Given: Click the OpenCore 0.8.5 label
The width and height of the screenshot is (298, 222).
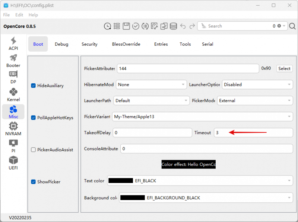Looking at the screenshot, I should coord(20,26).
